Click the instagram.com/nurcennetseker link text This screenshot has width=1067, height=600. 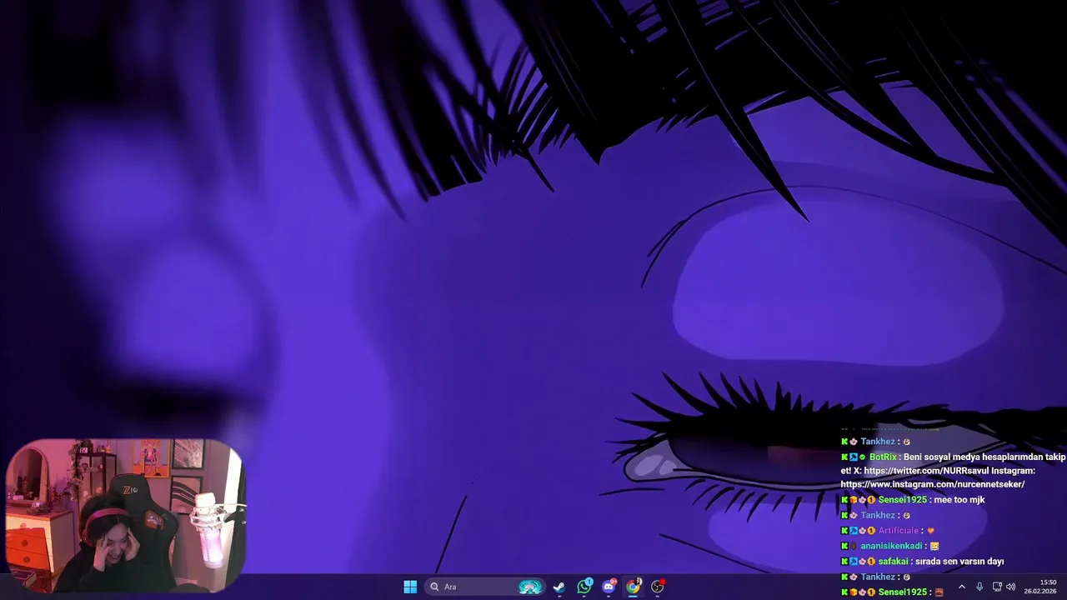pos(932,484)
